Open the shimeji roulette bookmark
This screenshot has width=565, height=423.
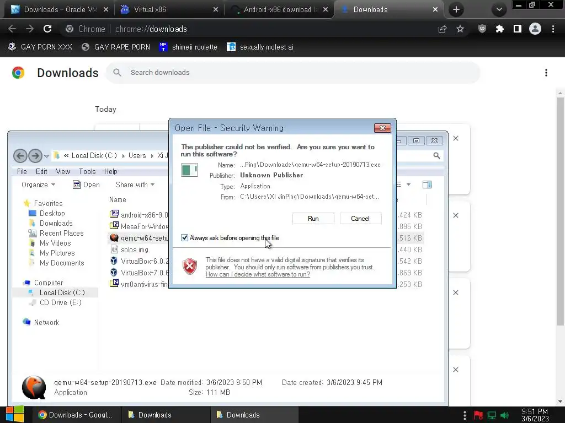pos(188,47)
